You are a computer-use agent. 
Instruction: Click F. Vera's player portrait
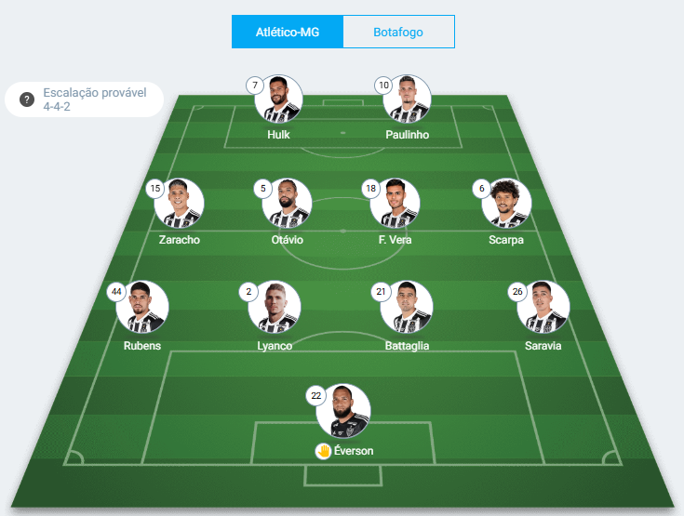click(x=396, y=203)
